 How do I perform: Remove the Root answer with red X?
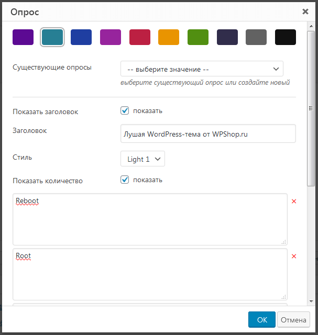pos(294,256)
